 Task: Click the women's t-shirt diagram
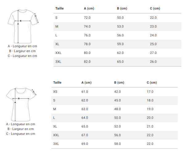[21, 104]
